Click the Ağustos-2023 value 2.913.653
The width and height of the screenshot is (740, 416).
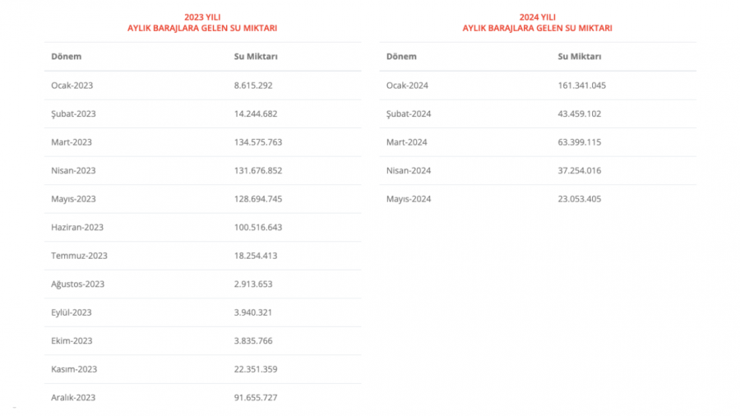pos(253,284)
